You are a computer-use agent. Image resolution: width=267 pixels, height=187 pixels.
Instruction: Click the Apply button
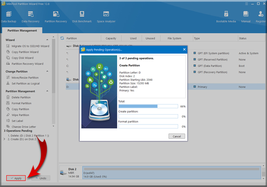point(16,178)
